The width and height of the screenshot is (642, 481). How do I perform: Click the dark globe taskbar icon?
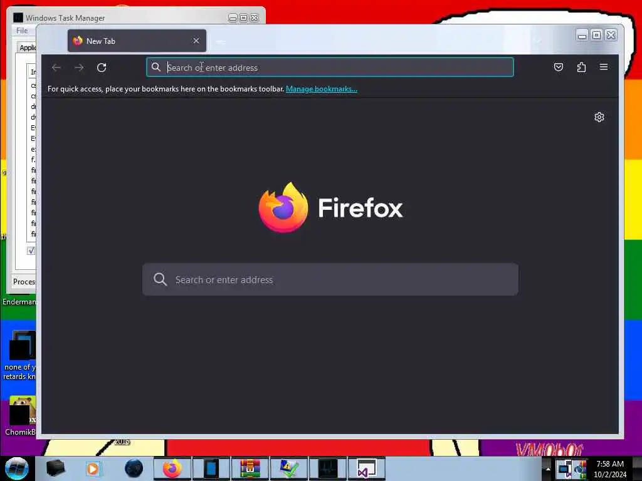click(134, 468)
